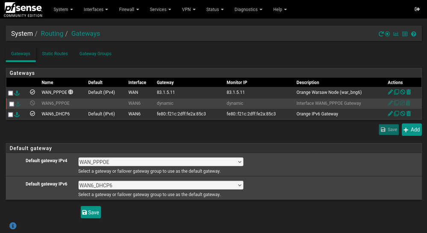Tick the checkbox for WAN_PPPOE gateway
This screenshot has width=427, height=233.
(x=11, y=93)
